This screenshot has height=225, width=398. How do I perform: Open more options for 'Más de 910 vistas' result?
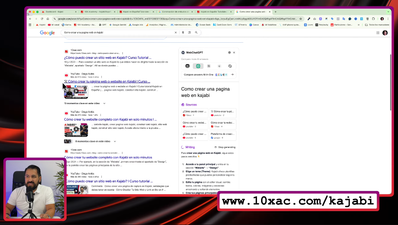(x=101, y=77)
